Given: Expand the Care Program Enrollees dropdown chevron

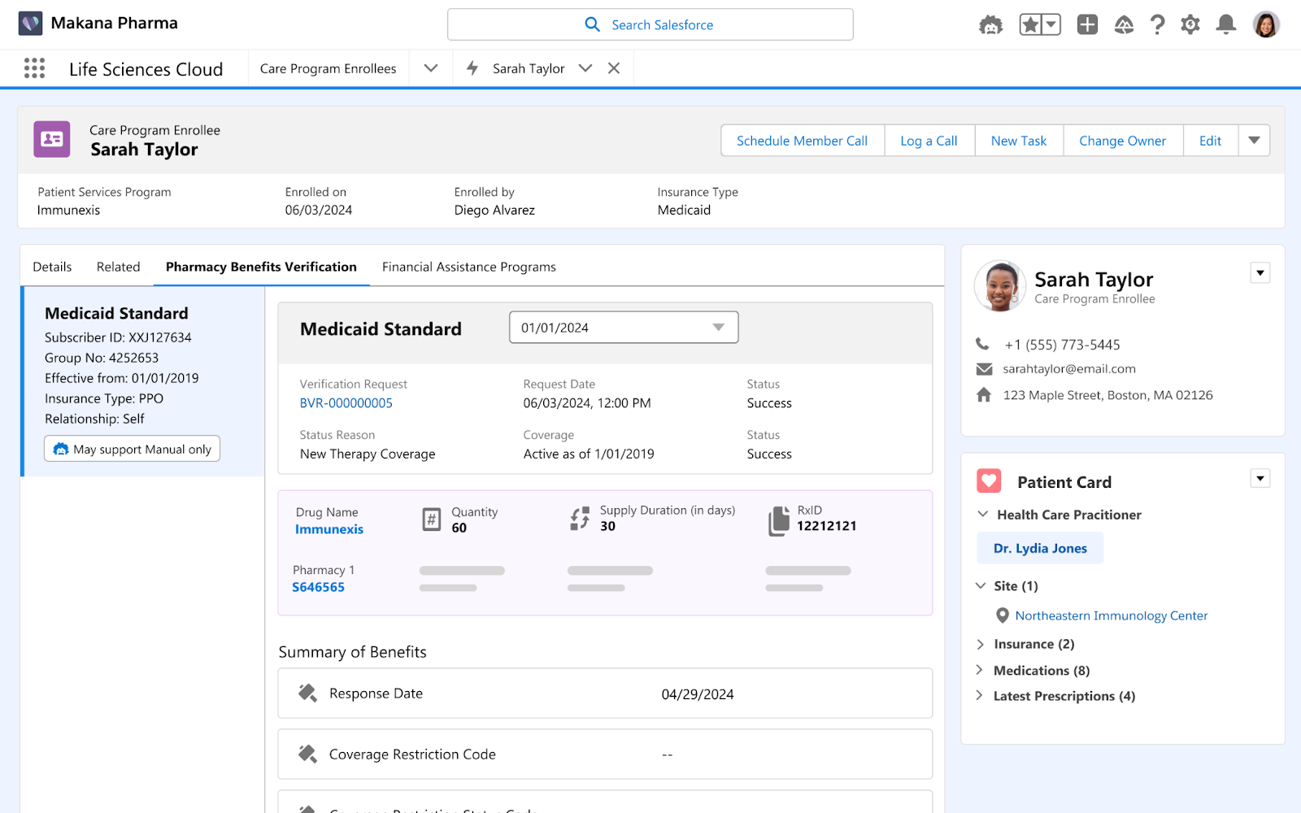Looking at the screenshot, I should pos(431,68).
